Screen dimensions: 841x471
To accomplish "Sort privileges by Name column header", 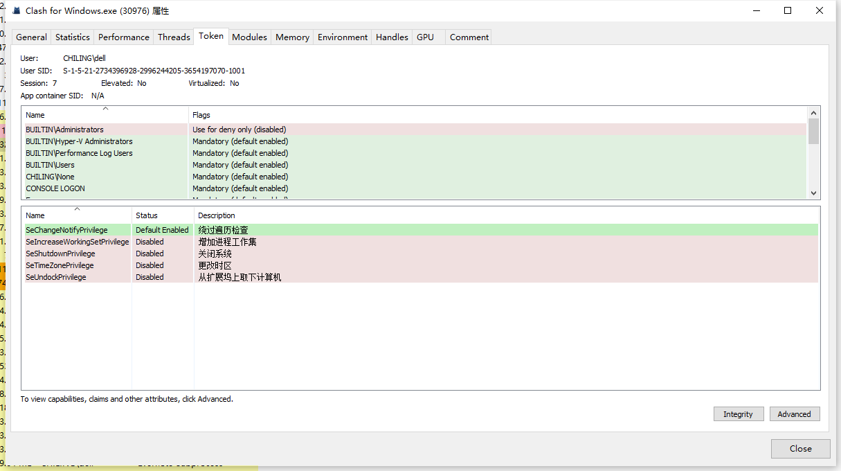I will (x=77, y=215).
